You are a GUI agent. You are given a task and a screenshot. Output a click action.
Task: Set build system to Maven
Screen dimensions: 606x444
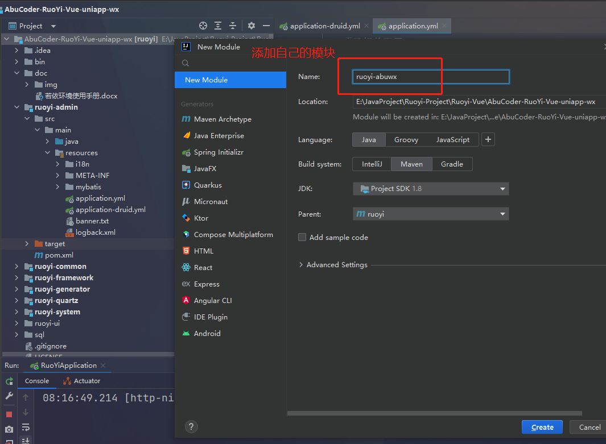[x=411, y=164]
